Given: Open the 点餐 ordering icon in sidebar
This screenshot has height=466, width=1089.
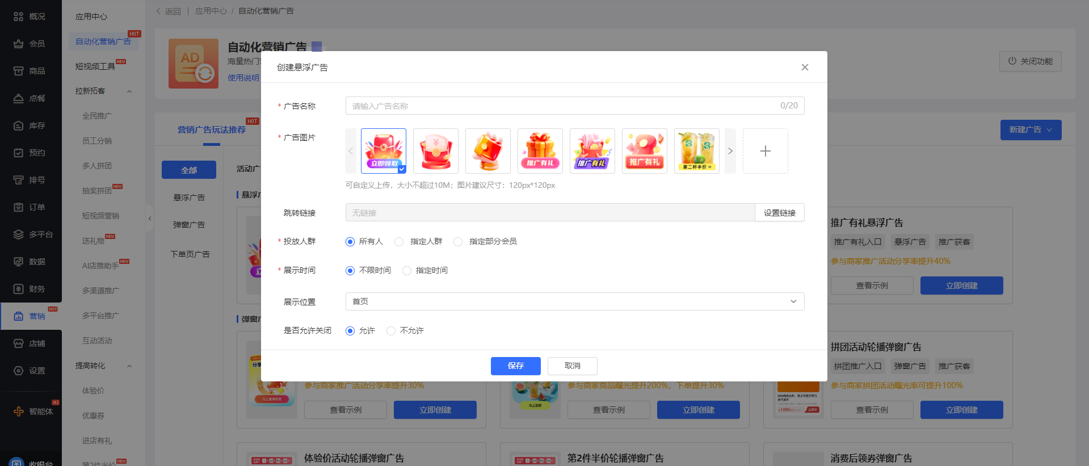Looking at the screenshot, I should tap(18, 98).
